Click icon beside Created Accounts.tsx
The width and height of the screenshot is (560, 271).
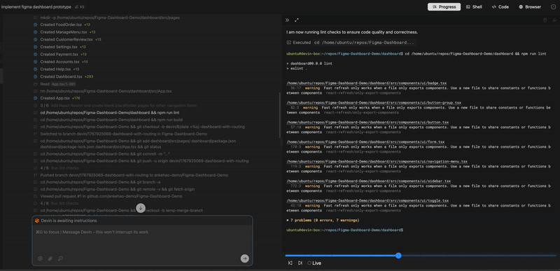point(35,62)
